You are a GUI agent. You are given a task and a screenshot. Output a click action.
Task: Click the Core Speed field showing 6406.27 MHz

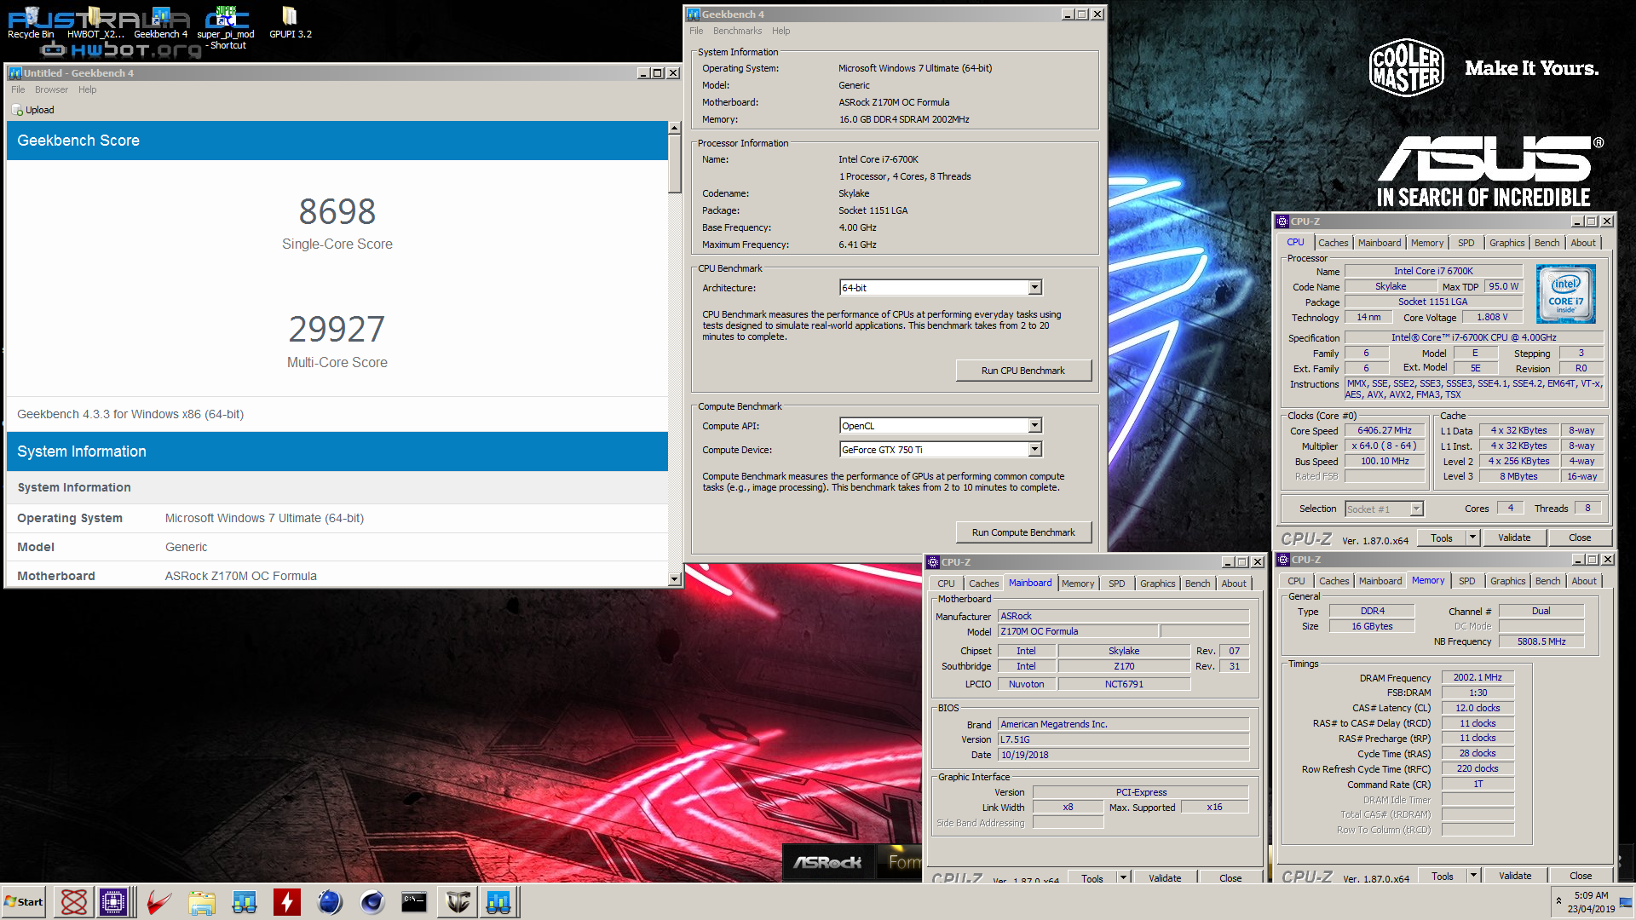(x=1384, y=431)
